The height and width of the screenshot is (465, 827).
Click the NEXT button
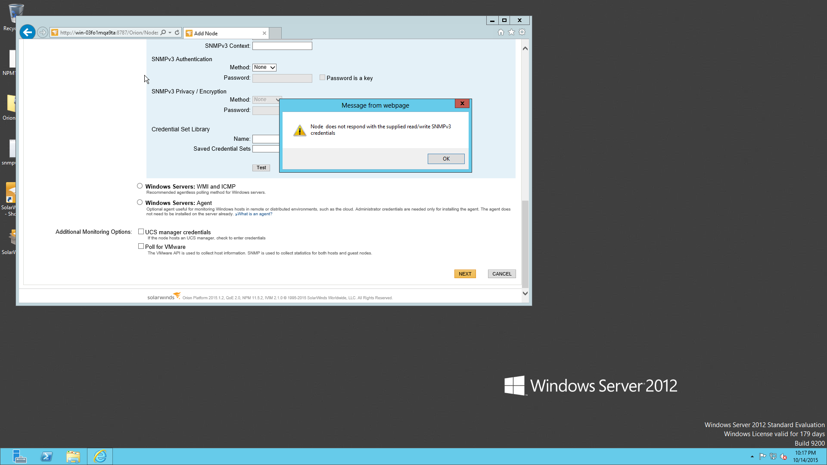[x=465, y=274]
